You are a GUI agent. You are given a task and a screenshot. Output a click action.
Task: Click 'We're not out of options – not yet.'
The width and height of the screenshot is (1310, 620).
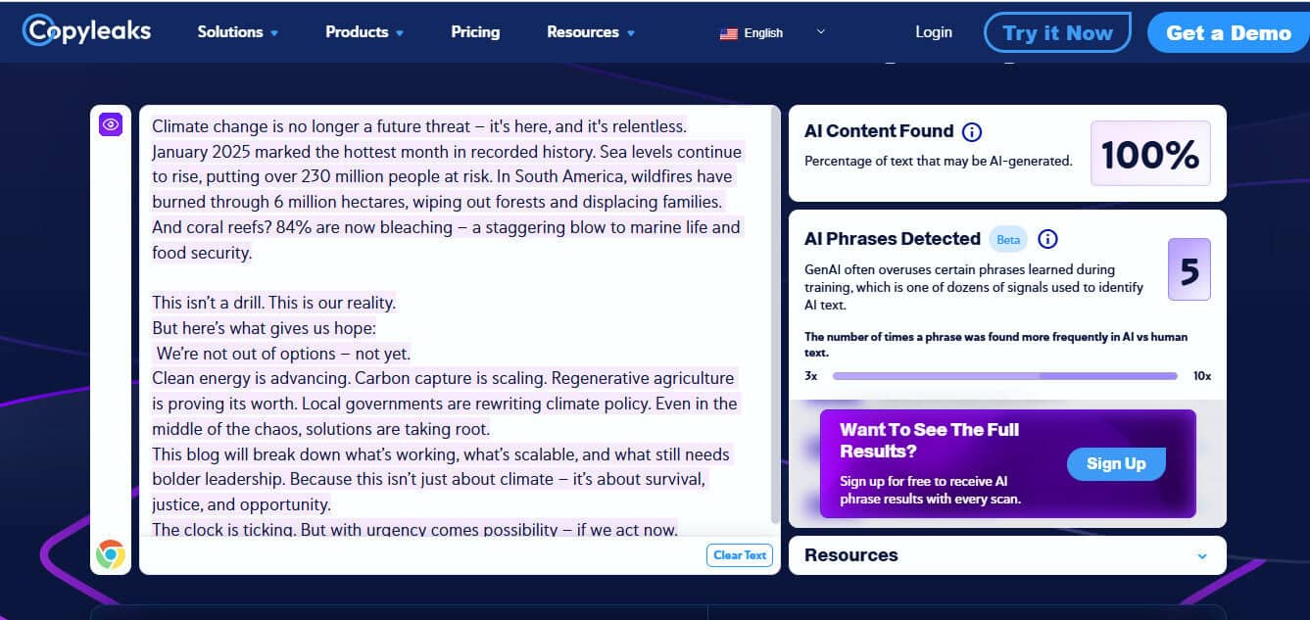click(283, 354)
